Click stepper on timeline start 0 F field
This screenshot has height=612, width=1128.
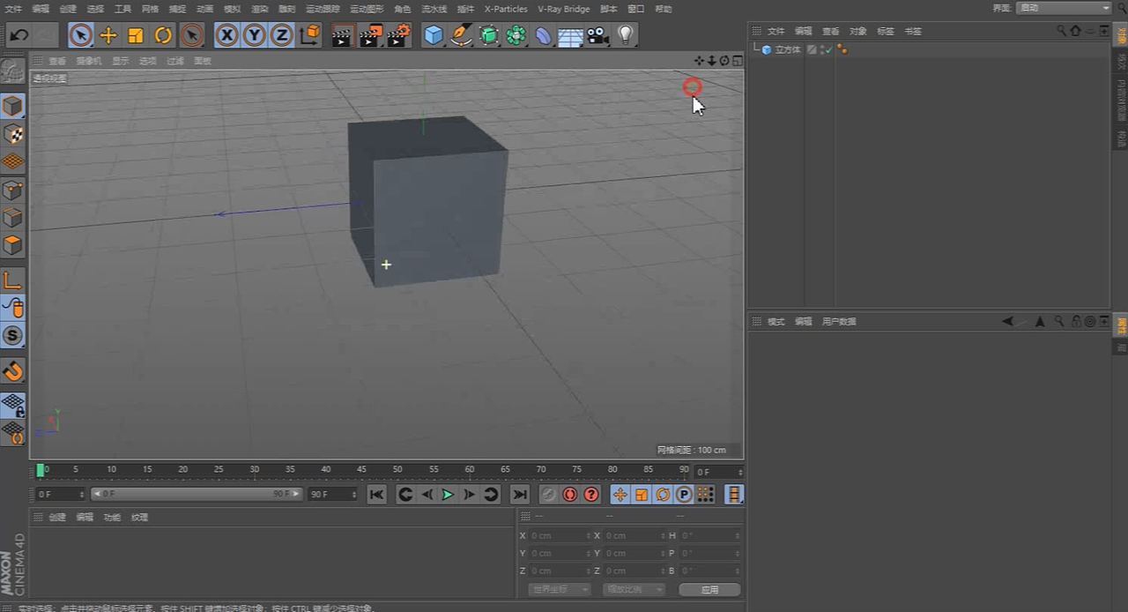pos(82,495)
